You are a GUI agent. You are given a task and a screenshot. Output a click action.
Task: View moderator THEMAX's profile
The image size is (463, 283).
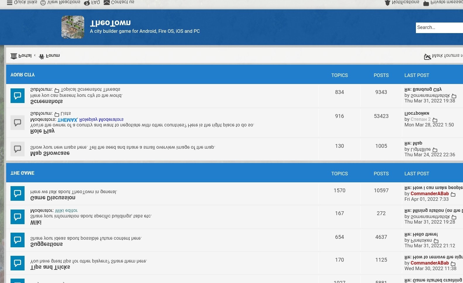pos(67,119)
